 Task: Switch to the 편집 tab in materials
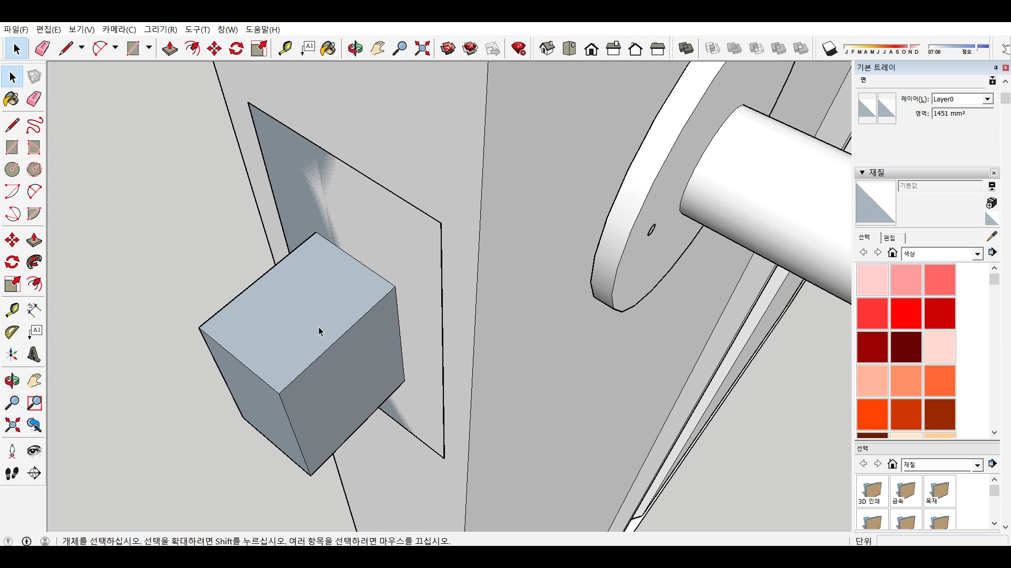[889, 238]
